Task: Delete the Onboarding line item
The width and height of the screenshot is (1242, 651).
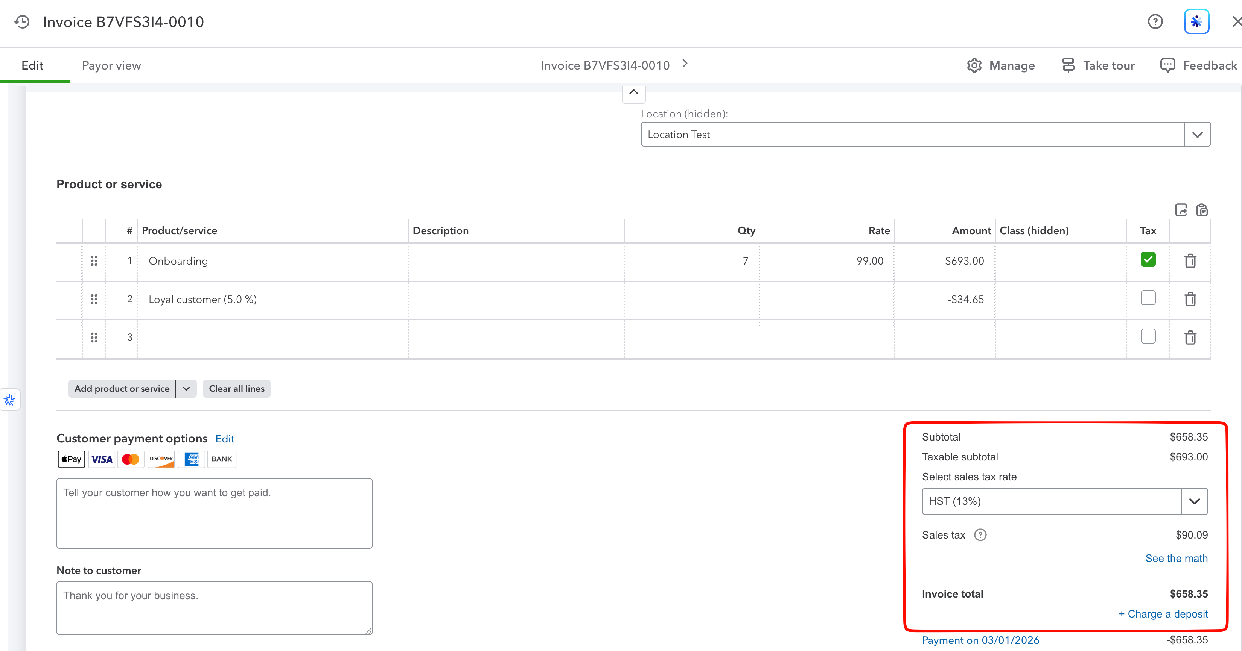Action: point(1190,261)
